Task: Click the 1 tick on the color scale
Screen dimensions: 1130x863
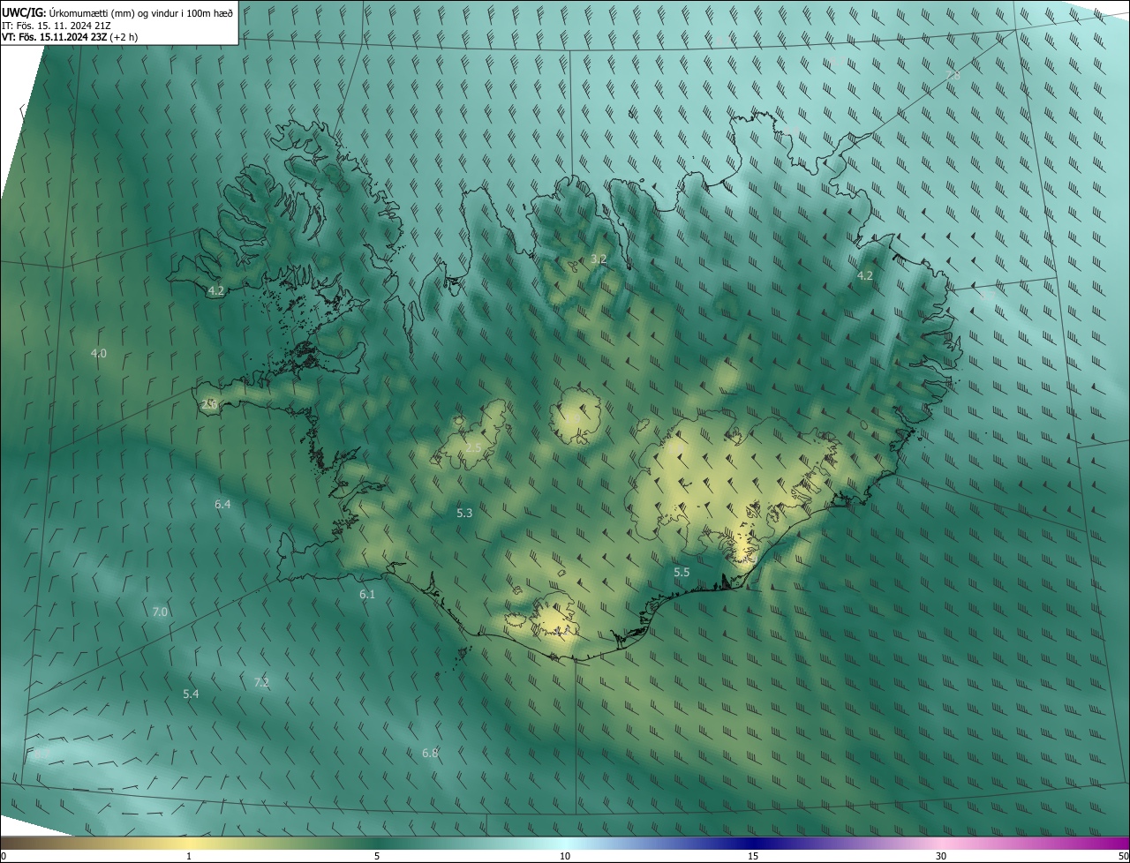Action: pos(189,856)
